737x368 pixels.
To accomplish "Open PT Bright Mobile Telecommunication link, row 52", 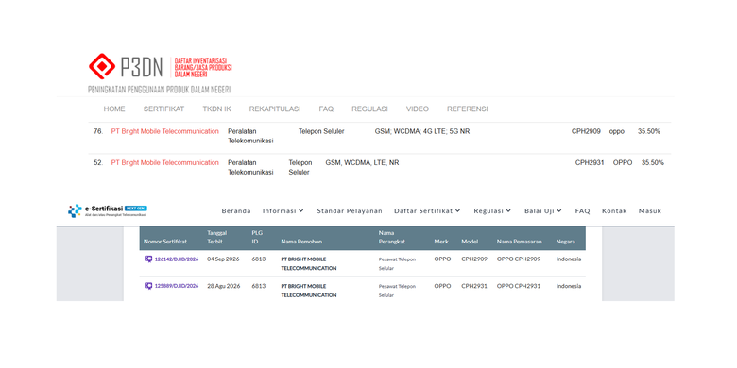I will click(x=165, y=163).
